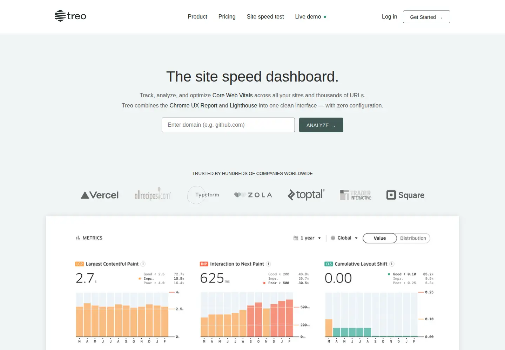Click the 'Largest Contentful Paint' title
Screen dimensions: 505x350
[x=112, y=264]
